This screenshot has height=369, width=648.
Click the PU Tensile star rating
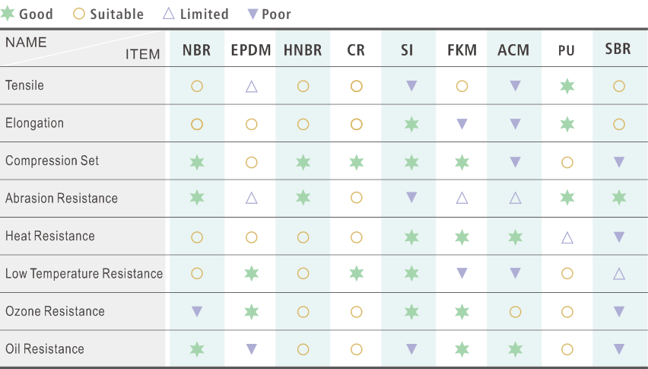[567, 86]
